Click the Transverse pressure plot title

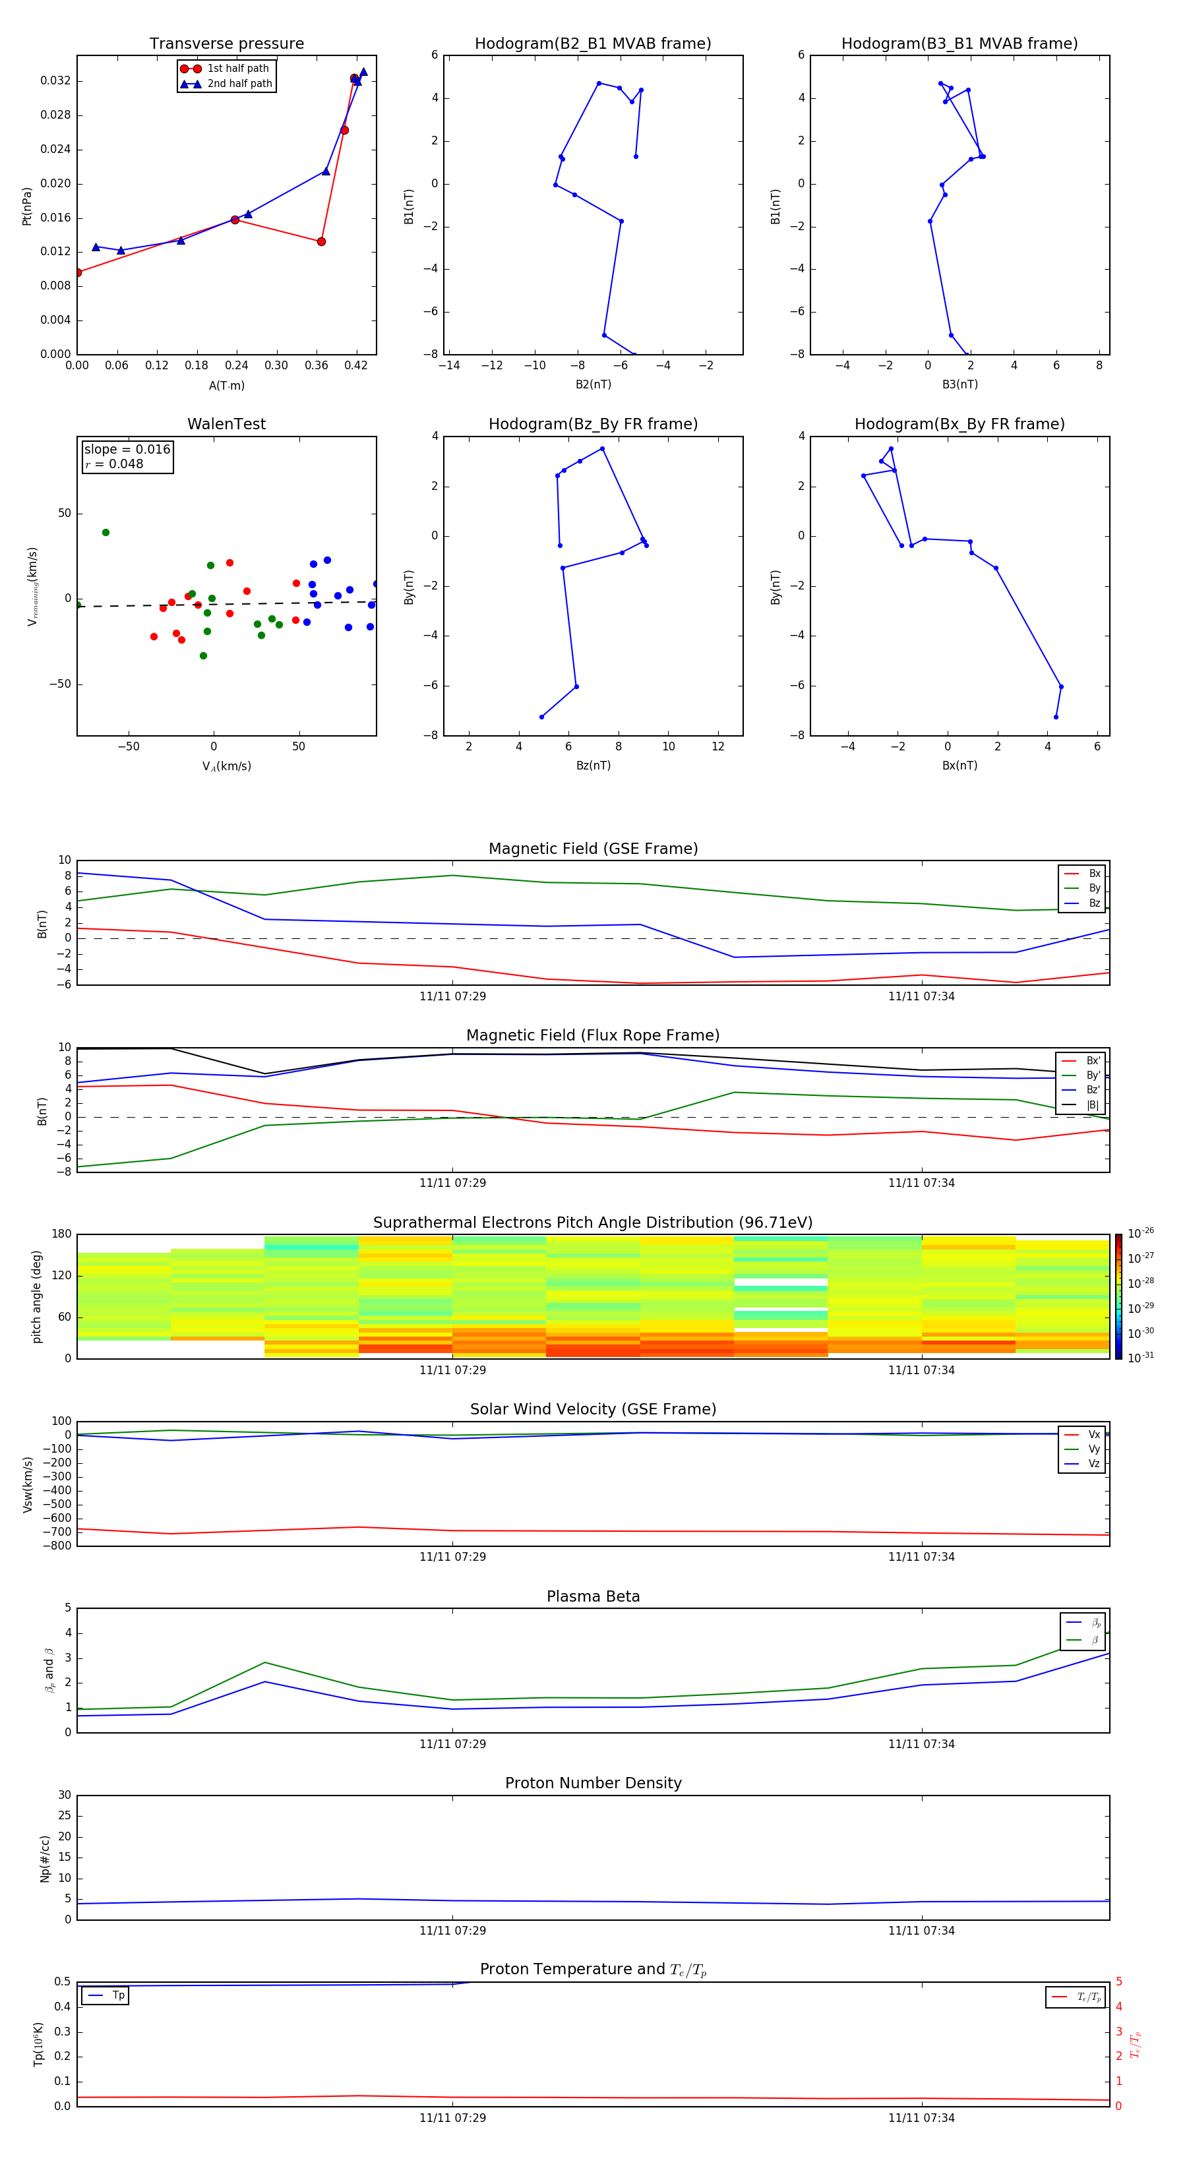coord(226,44)
